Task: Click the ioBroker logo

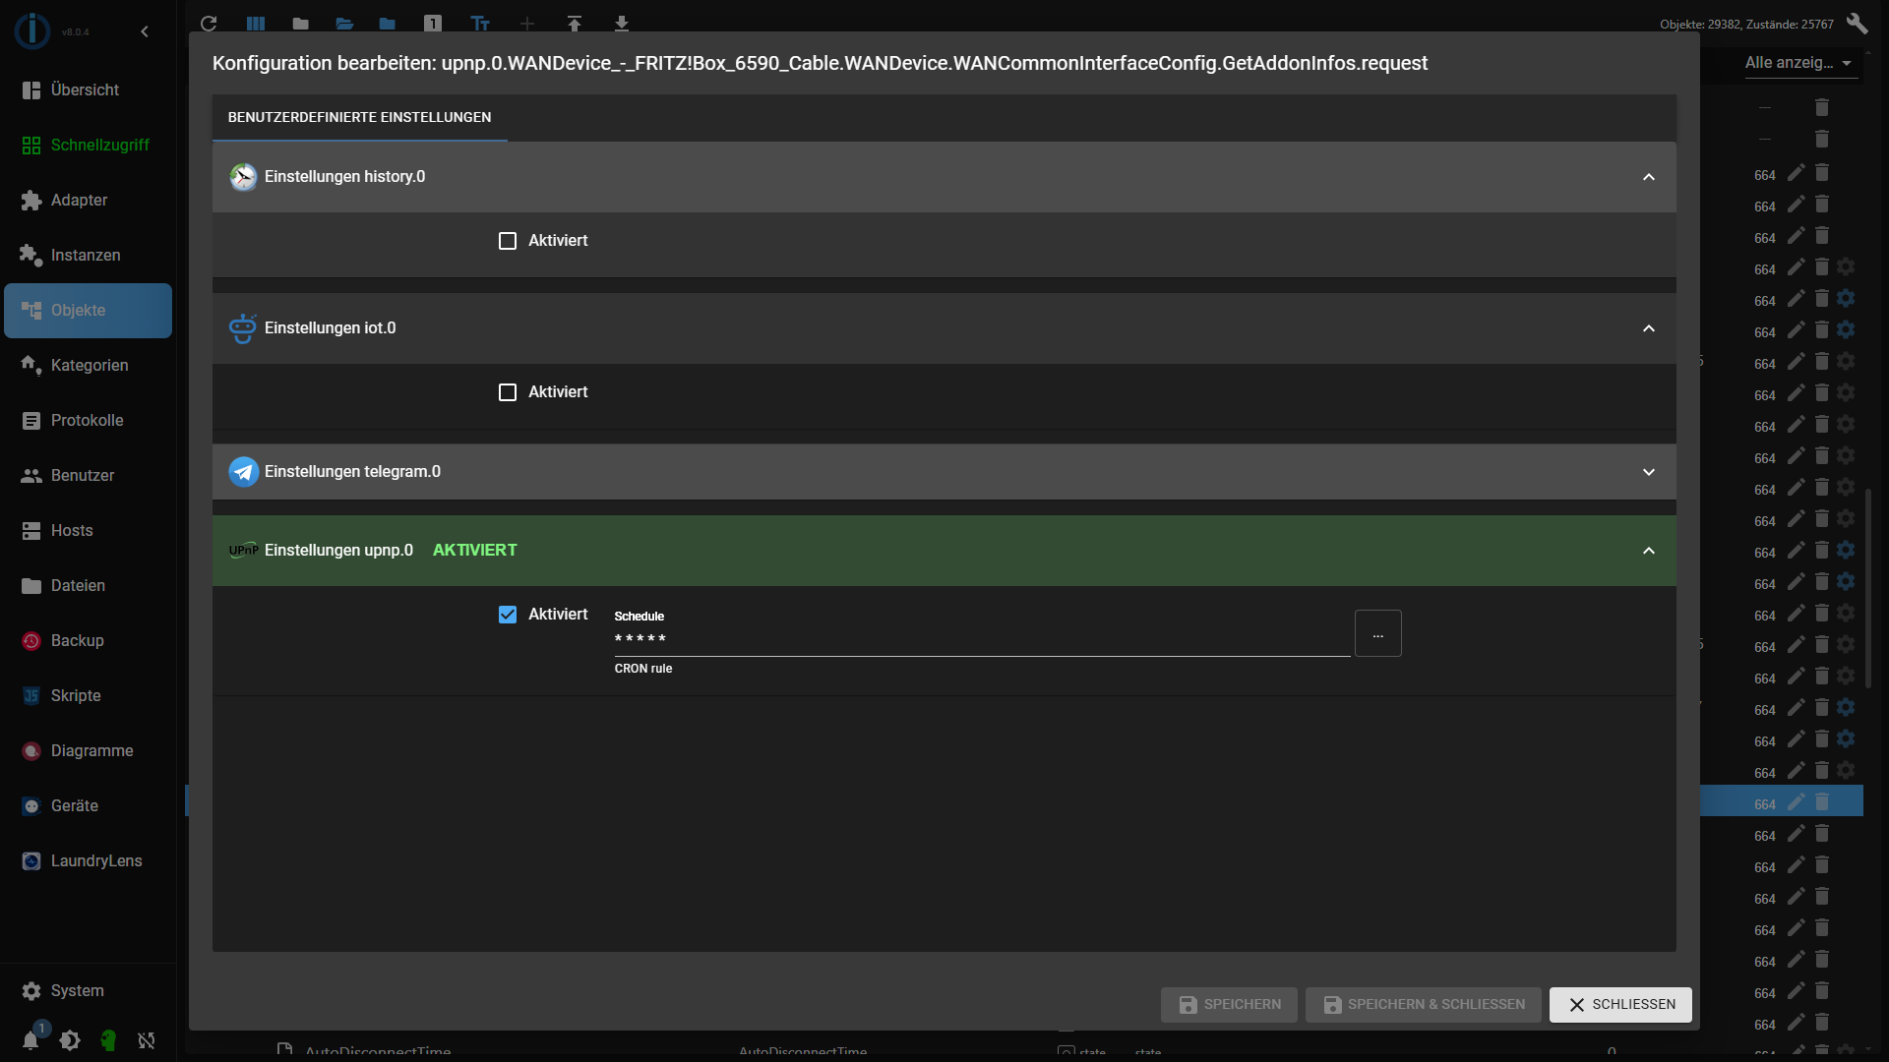Action: click(x=32, y=31)
